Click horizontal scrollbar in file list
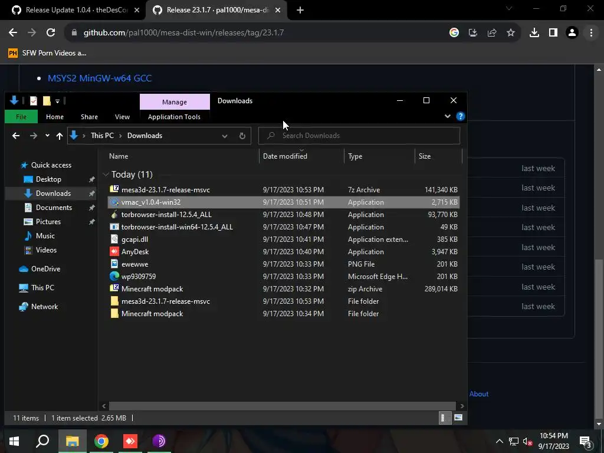The image size is (604, 453). 282,406
